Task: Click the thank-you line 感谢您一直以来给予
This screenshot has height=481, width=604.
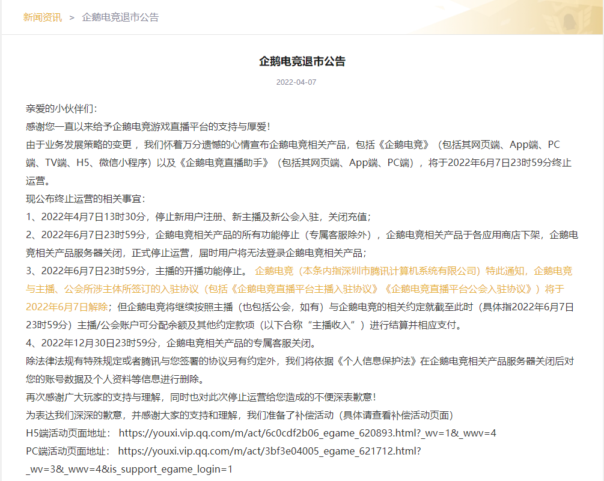Action: [148, 127]
